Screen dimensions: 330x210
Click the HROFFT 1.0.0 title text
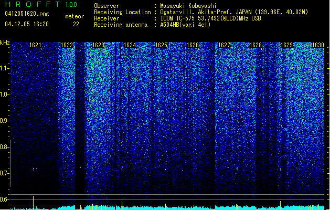click(41, 4)
